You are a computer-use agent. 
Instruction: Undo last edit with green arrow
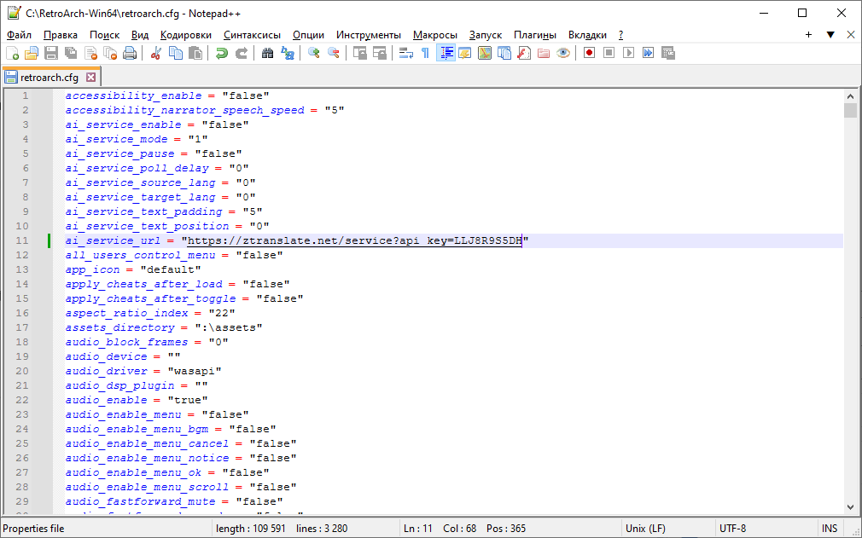[222, 53]
